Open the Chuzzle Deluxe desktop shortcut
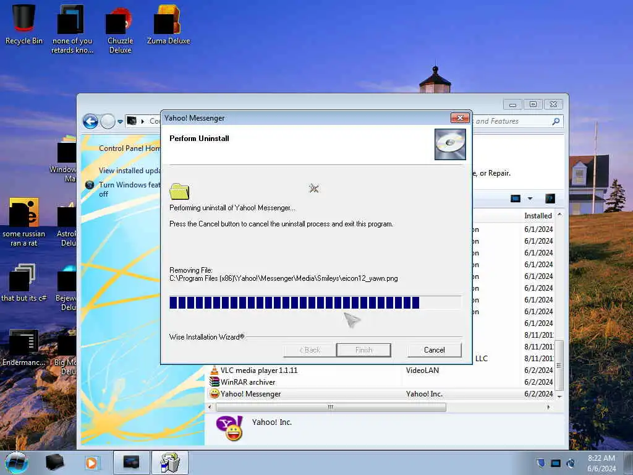 tap(120, 30)
